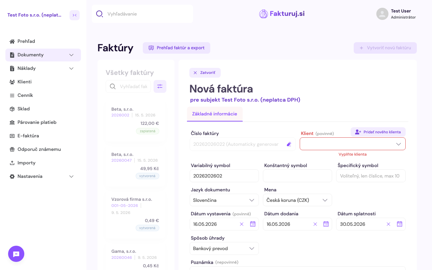
Task: Open the Dokumenty menu item
Action: [43, 55]
